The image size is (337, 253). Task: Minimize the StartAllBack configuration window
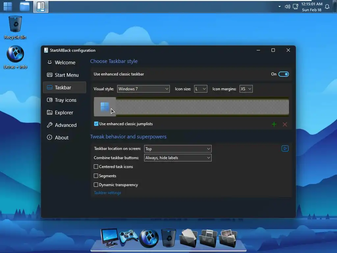point(258,50)
